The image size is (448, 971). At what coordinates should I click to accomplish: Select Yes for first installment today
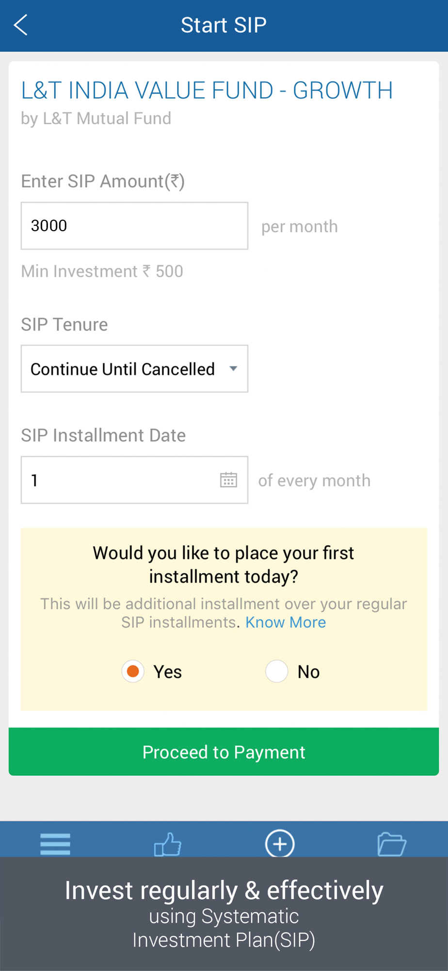point(133,671)
